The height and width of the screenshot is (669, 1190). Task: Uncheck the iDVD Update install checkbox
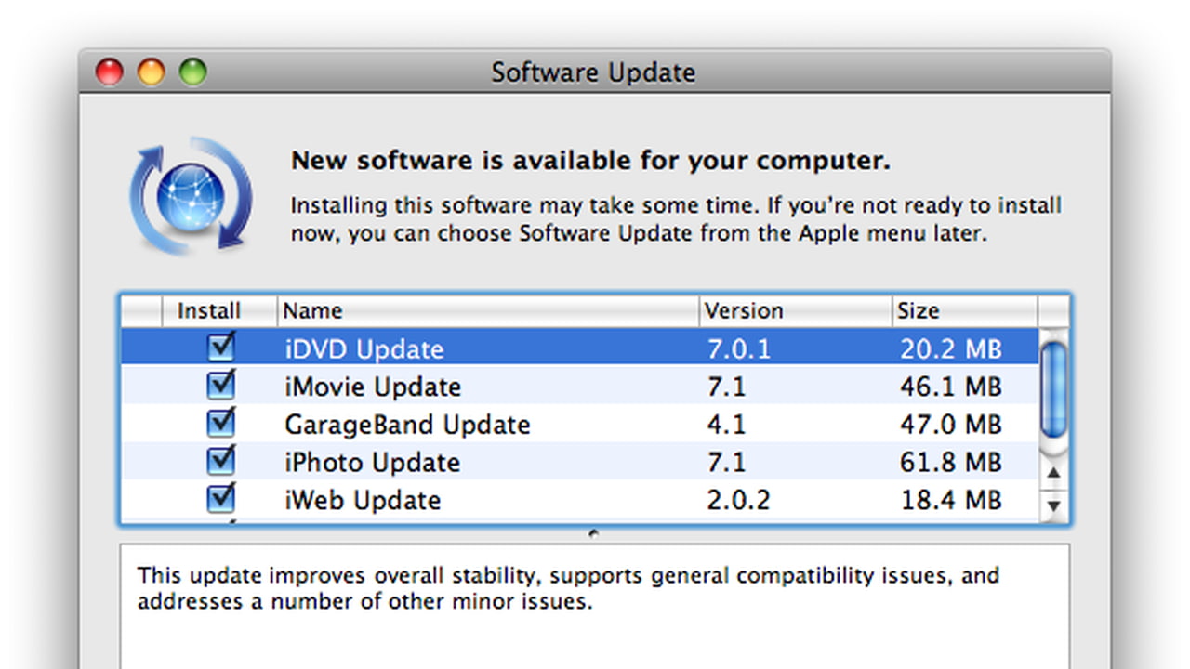(221, 348)
